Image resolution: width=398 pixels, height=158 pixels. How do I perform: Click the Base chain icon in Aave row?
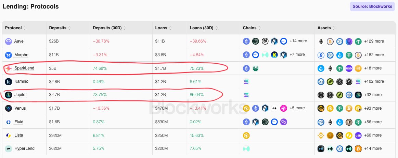(283, 41)
